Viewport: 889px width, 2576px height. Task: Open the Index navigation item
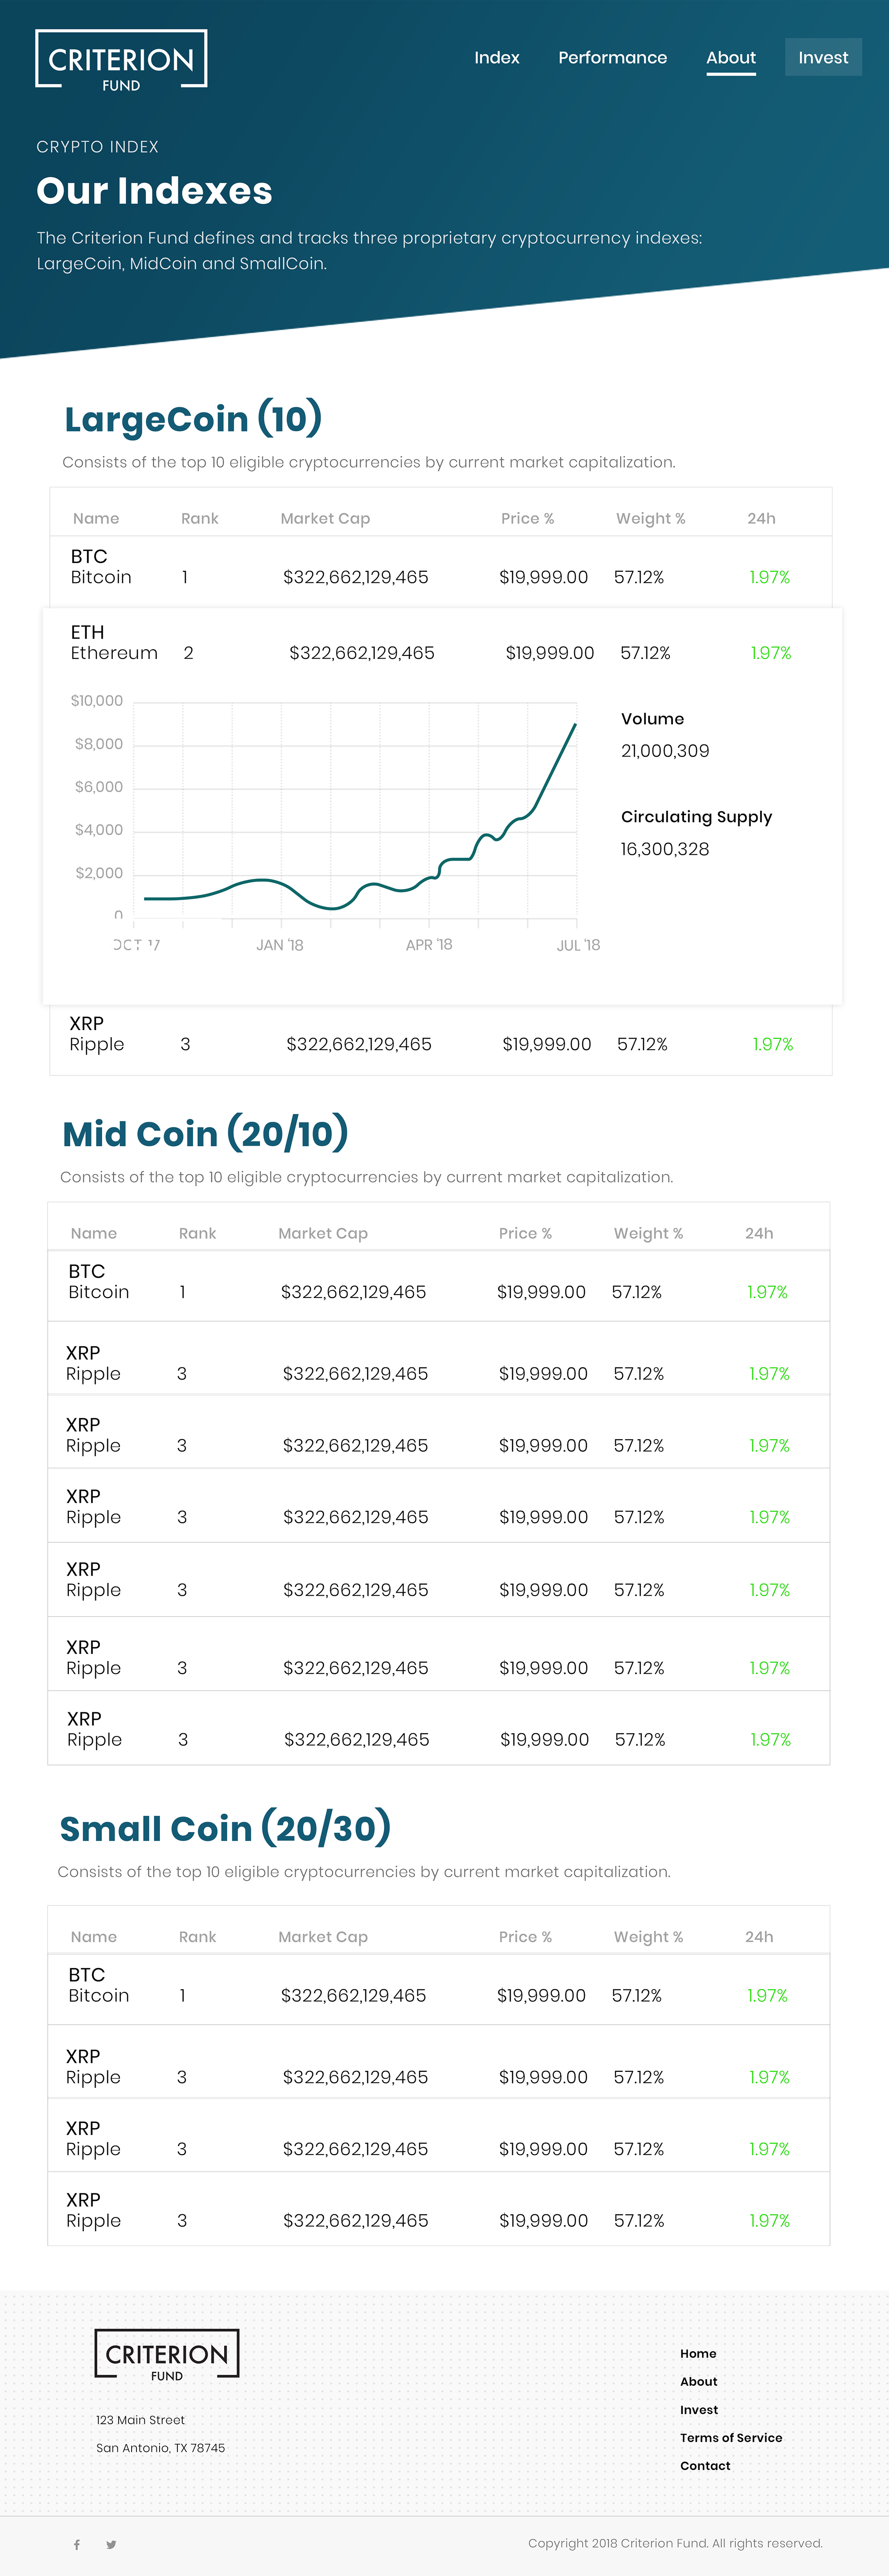pos(497,58)
